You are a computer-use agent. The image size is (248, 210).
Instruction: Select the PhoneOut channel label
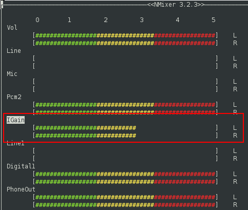tap(21, 189)
